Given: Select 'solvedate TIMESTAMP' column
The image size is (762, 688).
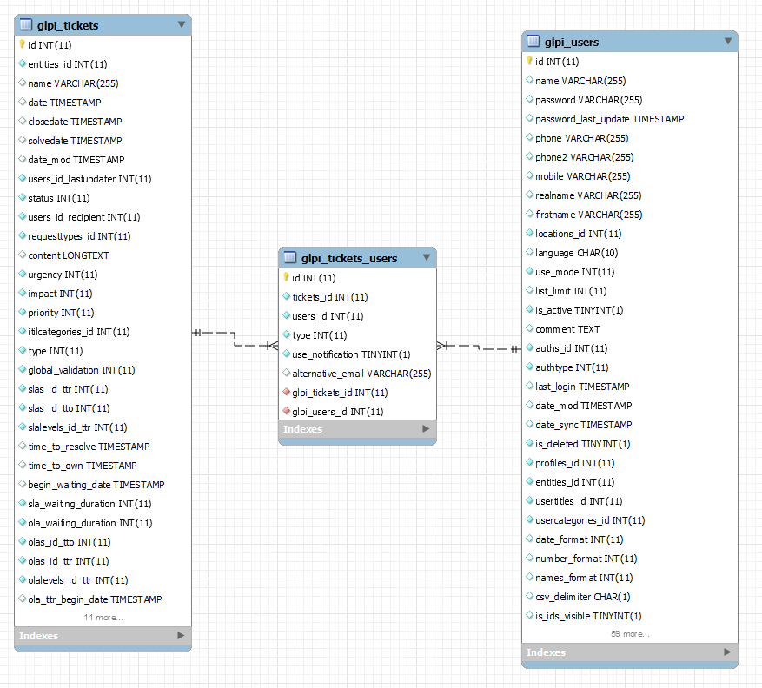Looking at the screenshot, I should [75, 141].
